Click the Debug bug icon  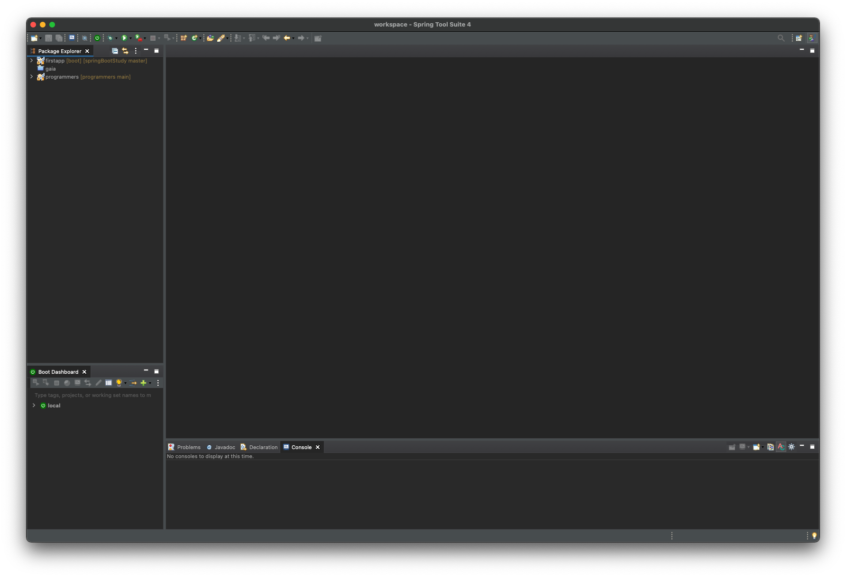click(110, 38)
